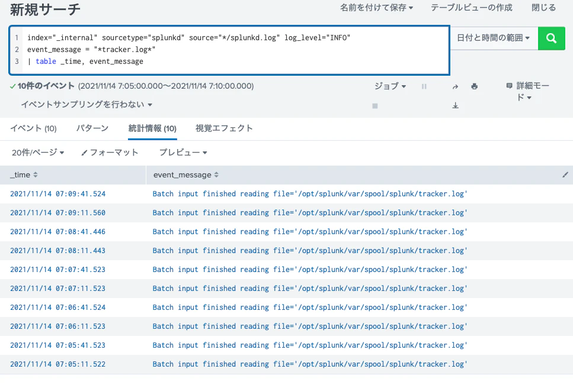Viewport: 573px width, 385px height.
Task: Click timestamp 2021/11/14 07:08:11.443
Action: click(57, 251)
